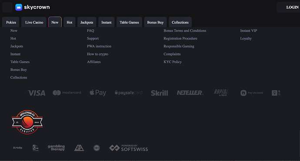Open the Collections footer link
Image resolution: width=300 pixels, height=161 pixels.
(19, 78)
